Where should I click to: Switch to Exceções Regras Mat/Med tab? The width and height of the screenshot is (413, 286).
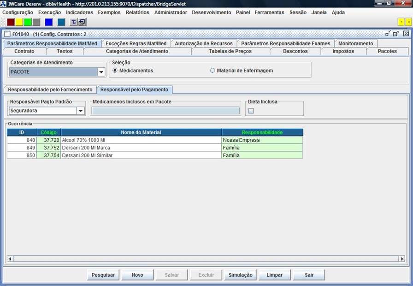click(x=136, y=43)
